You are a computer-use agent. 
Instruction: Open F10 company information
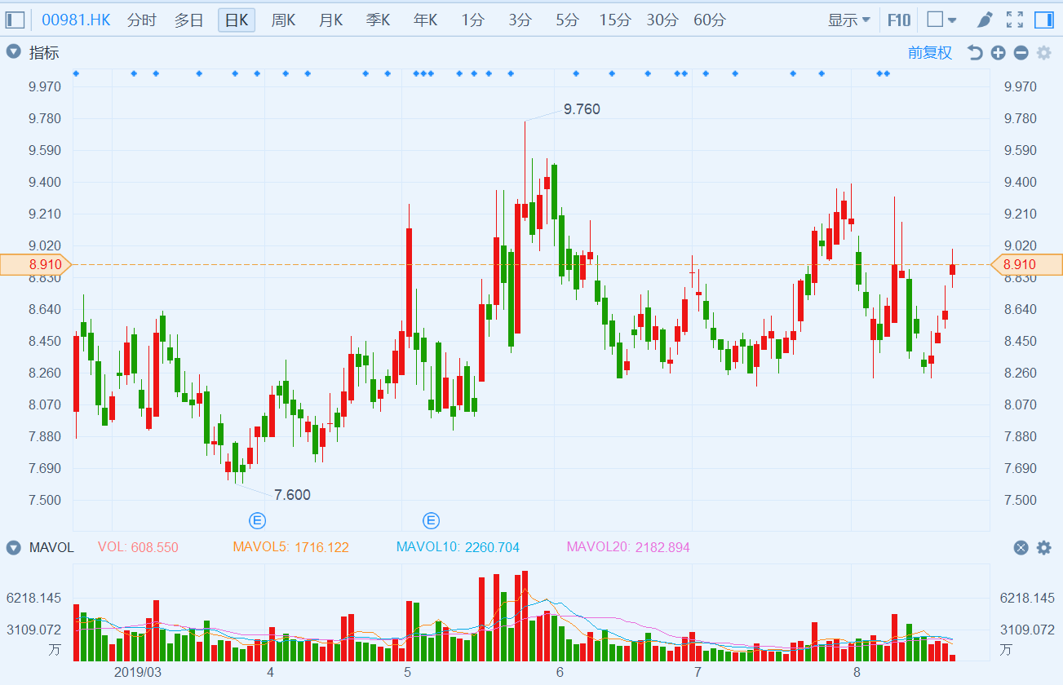tap(899, 20)
